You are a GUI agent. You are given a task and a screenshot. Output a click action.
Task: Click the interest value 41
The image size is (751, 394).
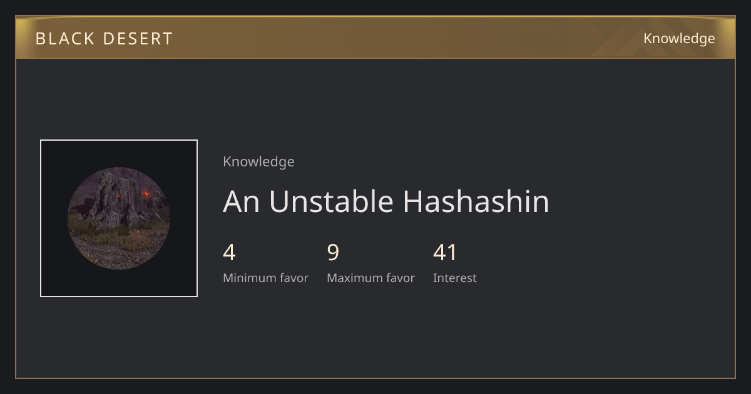(445, 253)
